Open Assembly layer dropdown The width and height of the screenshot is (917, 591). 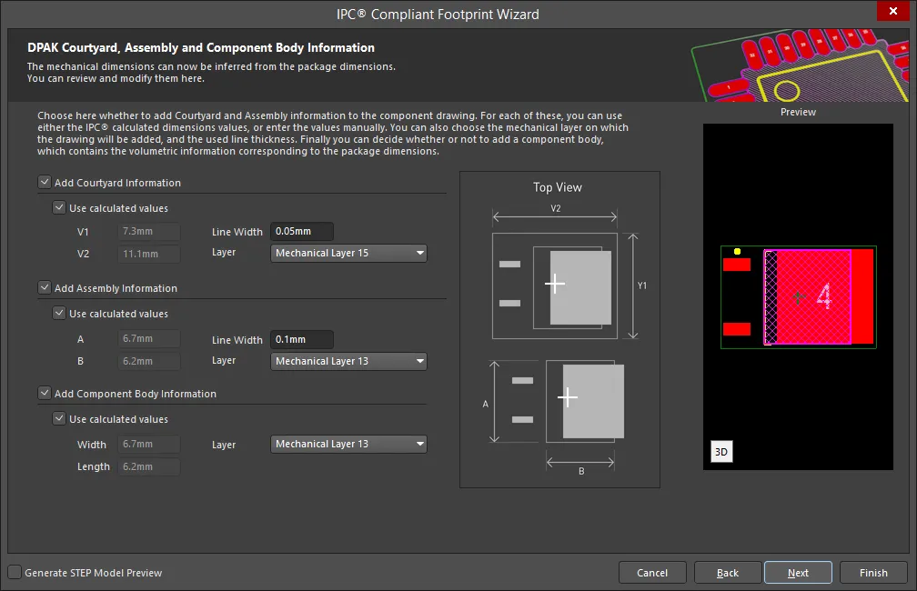point(348,361)
